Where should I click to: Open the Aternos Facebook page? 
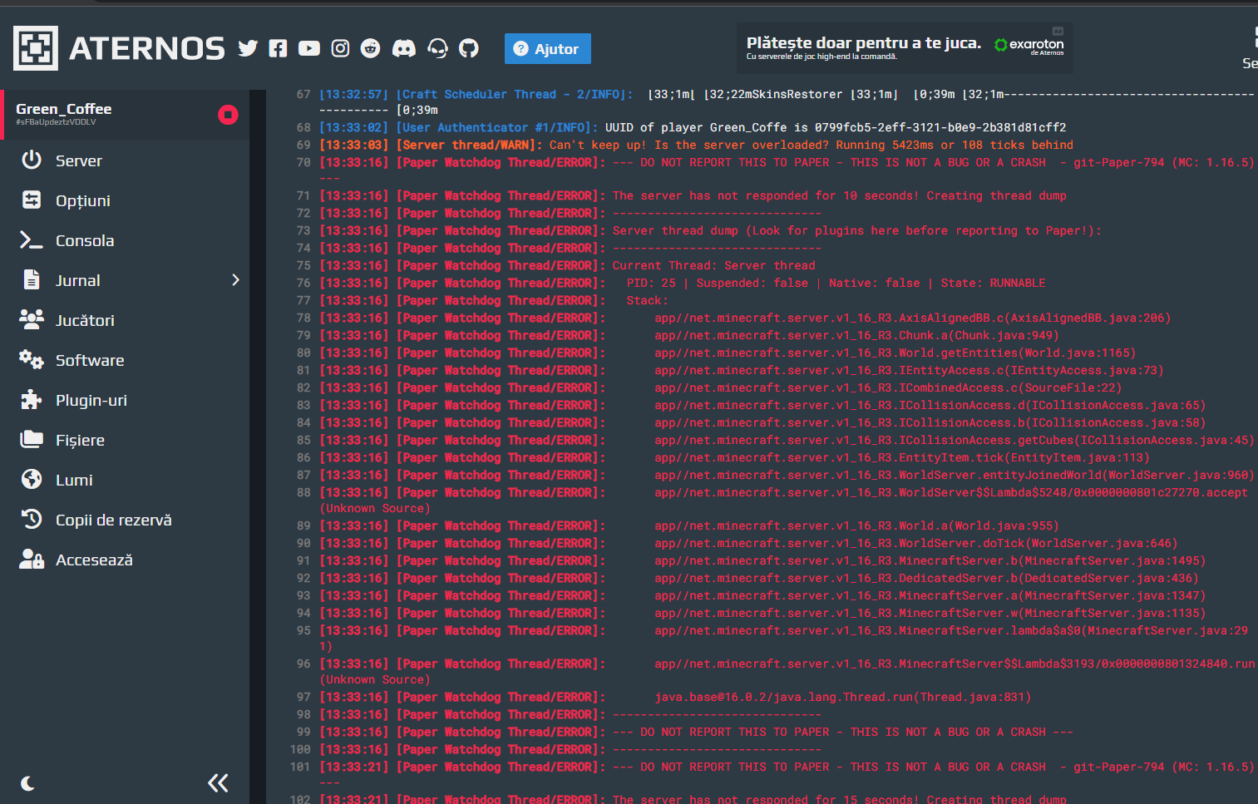pos(279,48)
